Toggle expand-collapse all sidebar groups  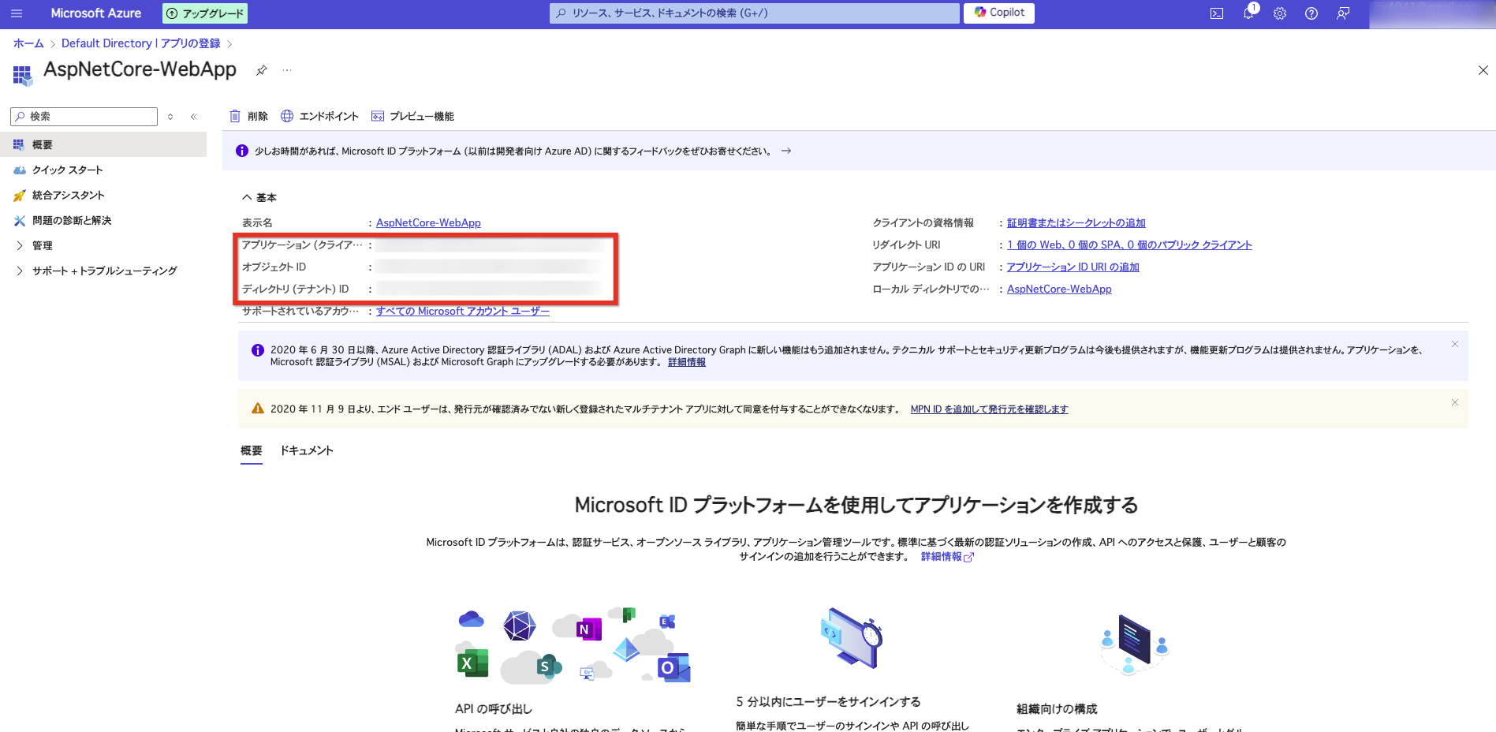(x=170, y=117)
